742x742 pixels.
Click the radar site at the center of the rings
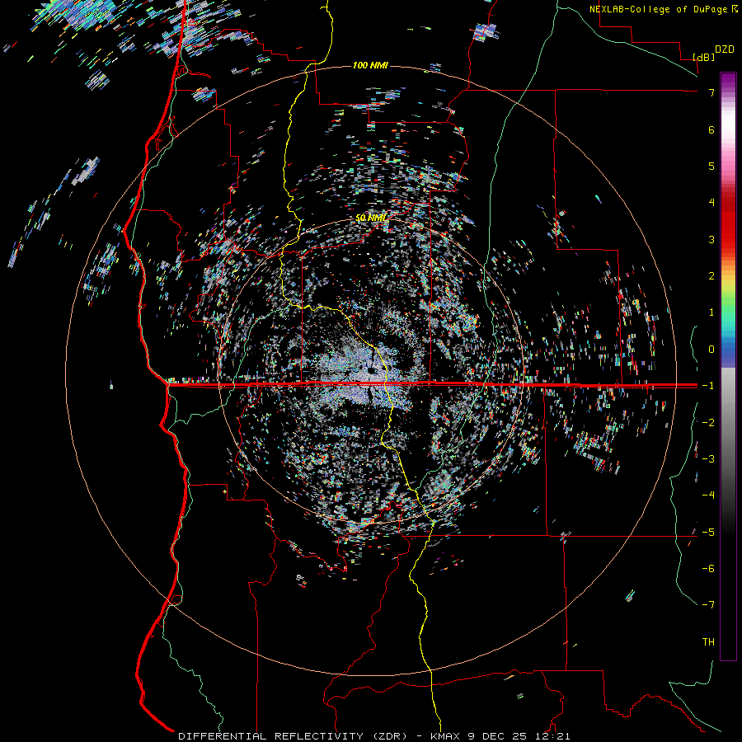[372, 370]
